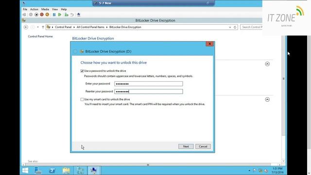Click the Turn Off VM toolbar icon

(36, 15)
